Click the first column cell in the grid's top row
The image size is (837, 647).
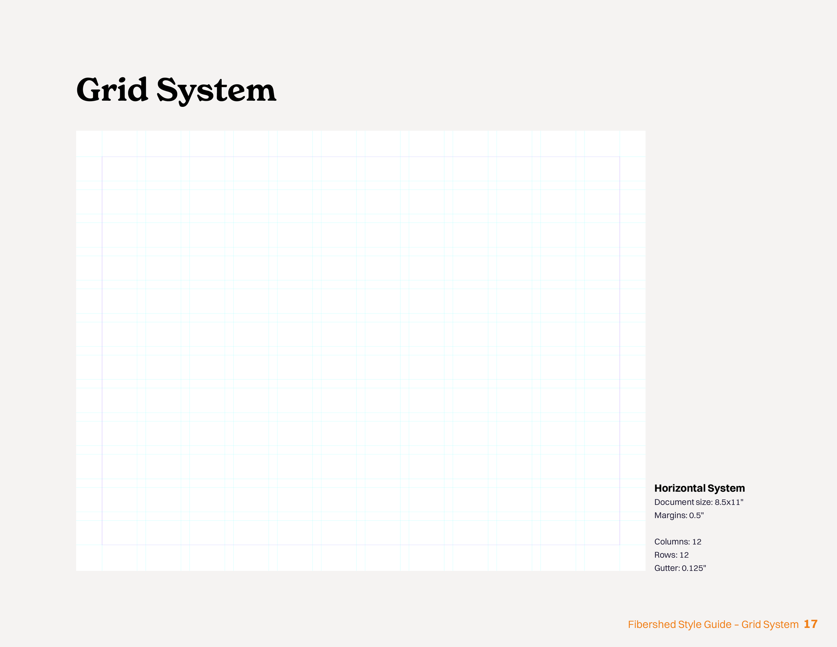[x=120, y=169]
